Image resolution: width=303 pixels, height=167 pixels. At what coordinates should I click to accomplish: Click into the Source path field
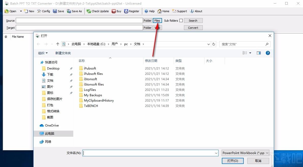pyautogui.click(x=79, y=20)
